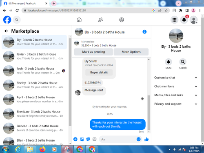Click phone number message 4172986974
Viewport: 204px width, 153px height.
tap(93, 83)
